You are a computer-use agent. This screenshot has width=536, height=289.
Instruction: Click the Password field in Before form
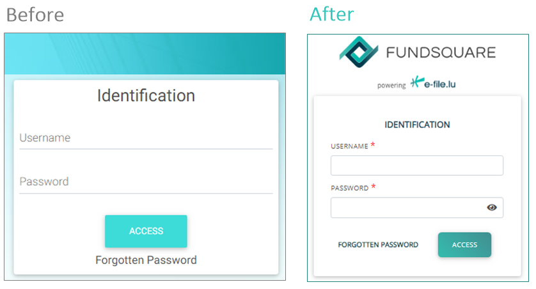pyautogui.click(x=146, y=182)
